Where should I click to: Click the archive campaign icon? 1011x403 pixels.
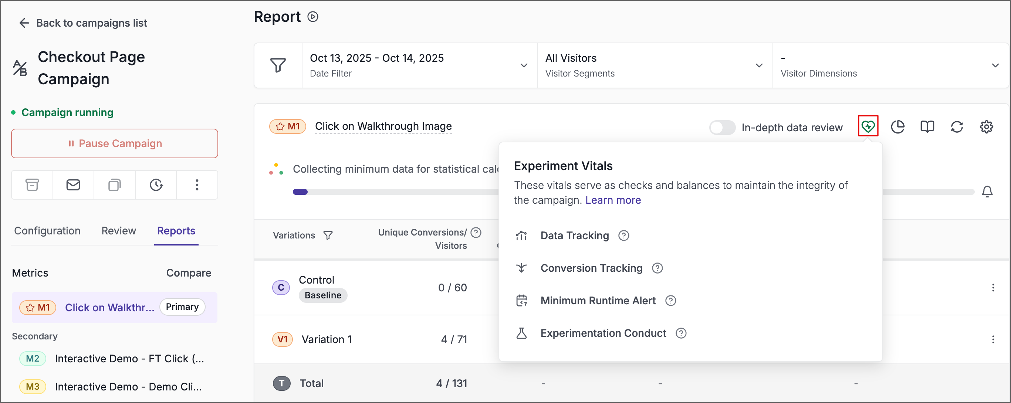pyautogui.click(x=32, y=184)
